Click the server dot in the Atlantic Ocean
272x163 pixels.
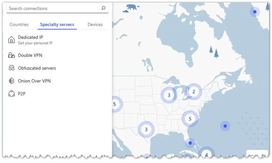[225, 126]
